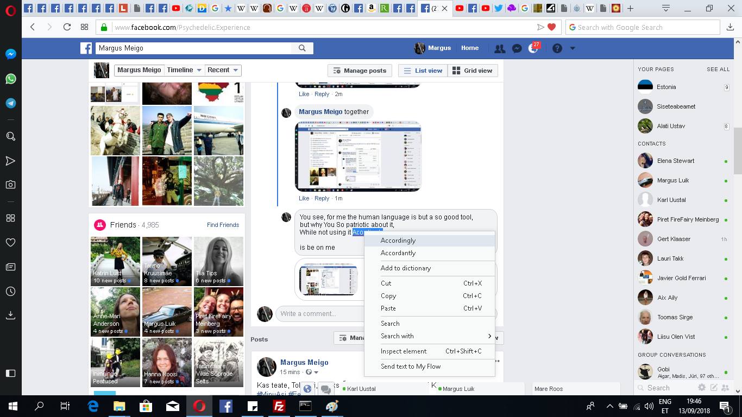742x417 pixels.
Task: Bookmark the page with the address bar heart
Action: 551,27
